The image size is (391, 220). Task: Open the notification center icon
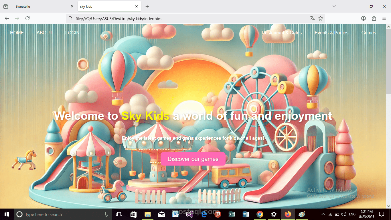click(x=381, y=214)
